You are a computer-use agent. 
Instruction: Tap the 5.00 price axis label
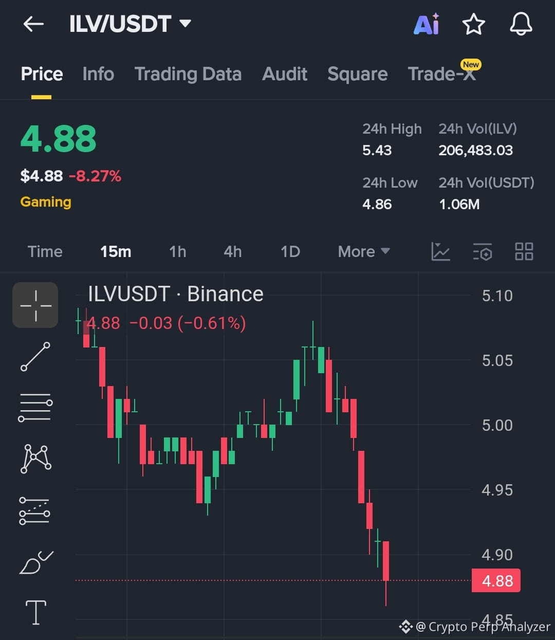497,425
